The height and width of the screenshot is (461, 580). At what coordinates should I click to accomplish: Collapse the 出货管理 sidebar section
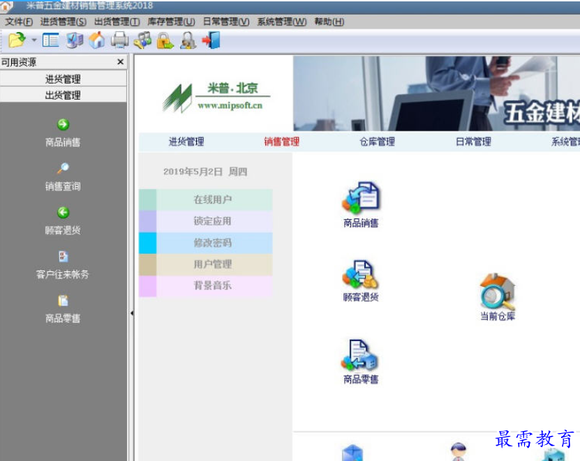[x=64, y=95]
